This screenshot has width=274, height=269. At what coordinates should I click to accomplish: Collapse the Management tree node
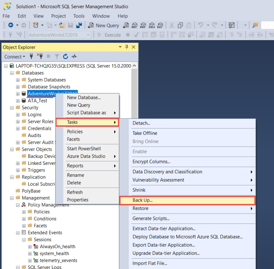12,198
